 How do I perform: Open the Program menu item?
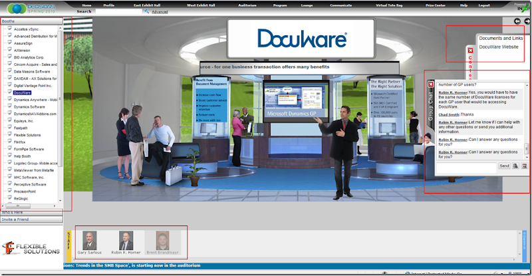(x=280, y=5)
